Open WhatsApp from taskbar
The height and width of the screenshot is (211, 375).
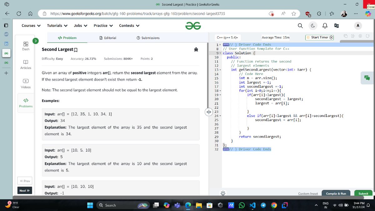[x=242, y=205]
